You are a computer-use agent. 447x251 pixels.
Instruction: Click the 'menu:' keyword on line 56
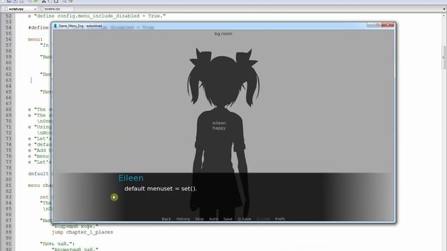pos(36,39)
